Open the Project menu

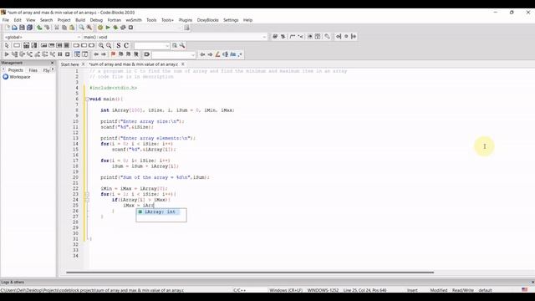click(64, 20)
